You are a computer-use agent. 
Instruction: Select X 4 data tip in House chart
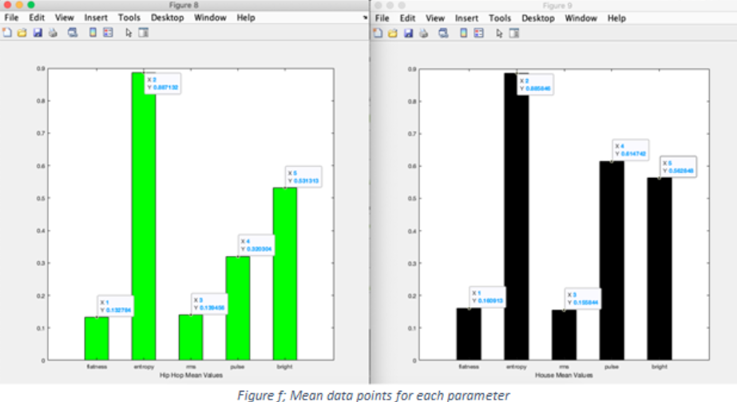631,150
